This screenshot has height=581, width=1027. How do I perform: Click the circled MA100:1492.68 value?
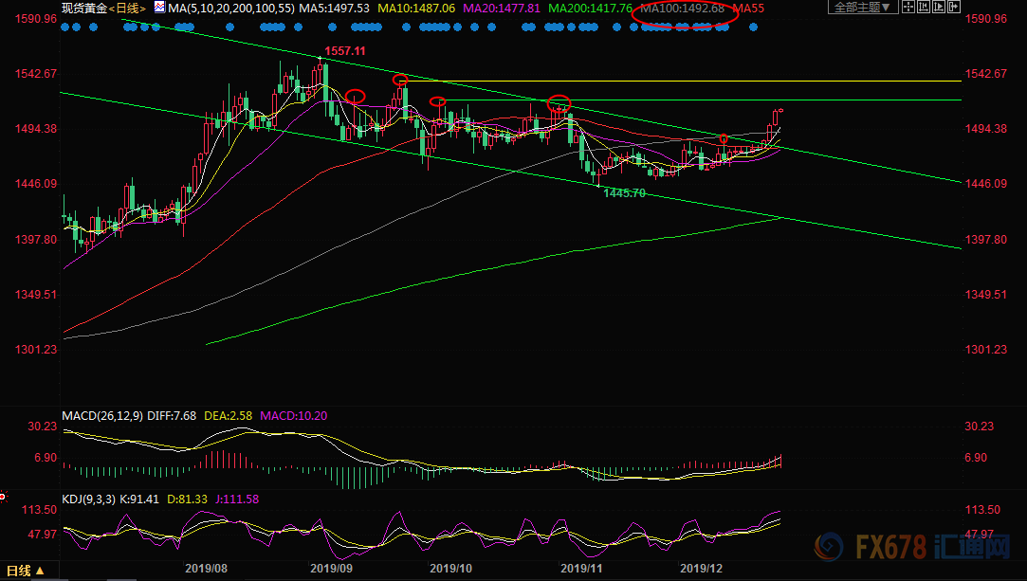tap(683, 8)
